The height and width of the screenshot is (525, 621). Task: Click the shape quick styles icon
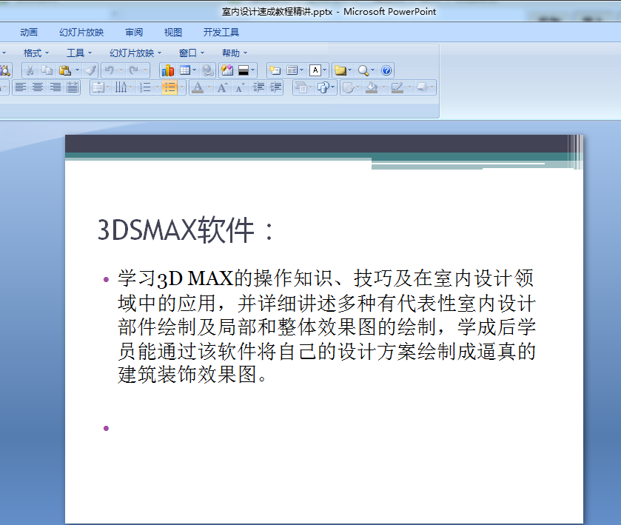[x=348, y=87]
